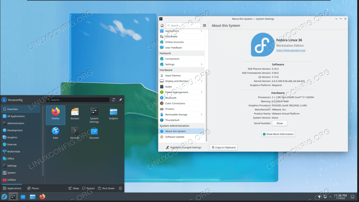Click the Restart button
Viewport: 359px width, 202px height.
coord(88,188)
